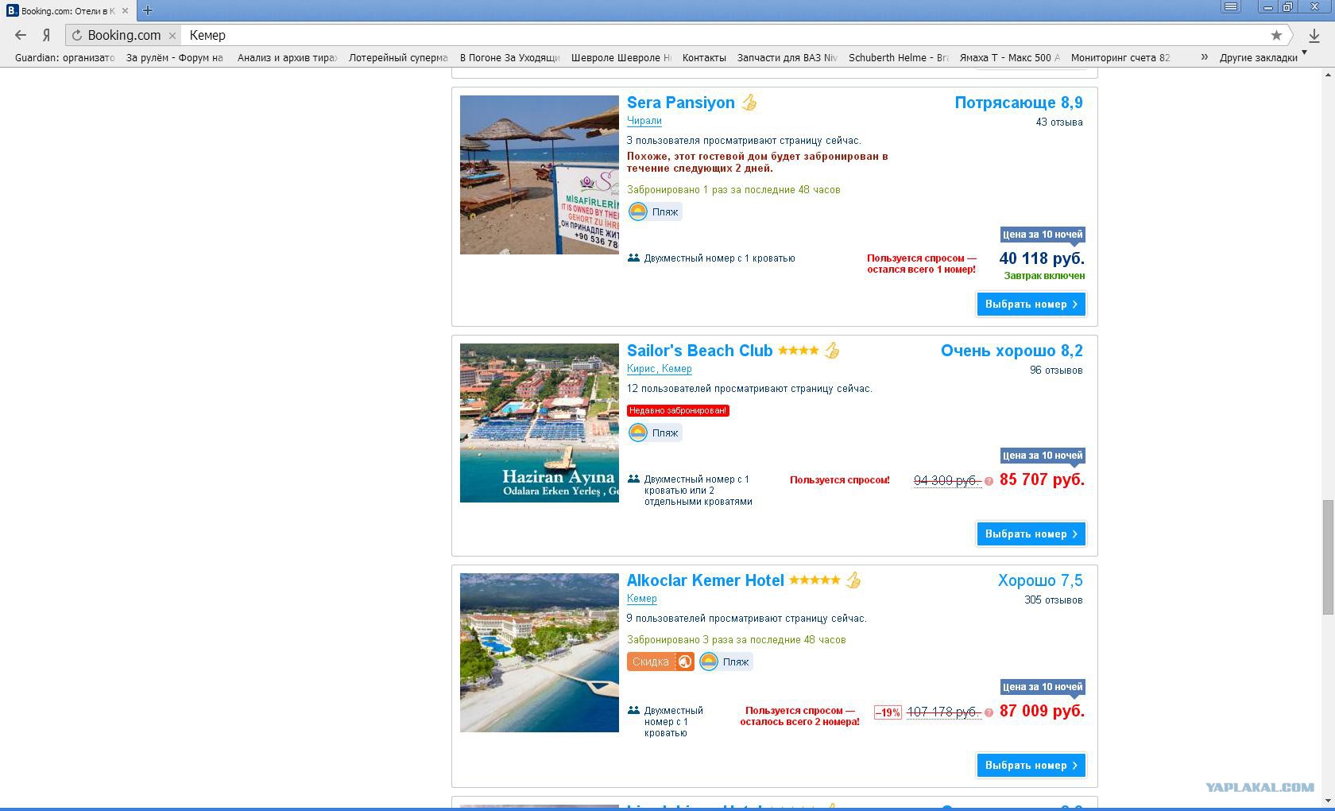Click the thumbs-up icon beside Sera Pansiyon
Image resolution: width=1335 pixels, height=811 pixels.
749,103
